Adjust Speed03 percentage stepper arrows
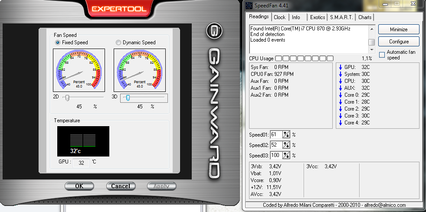This screenshot has height=212, width=426. 286,156
